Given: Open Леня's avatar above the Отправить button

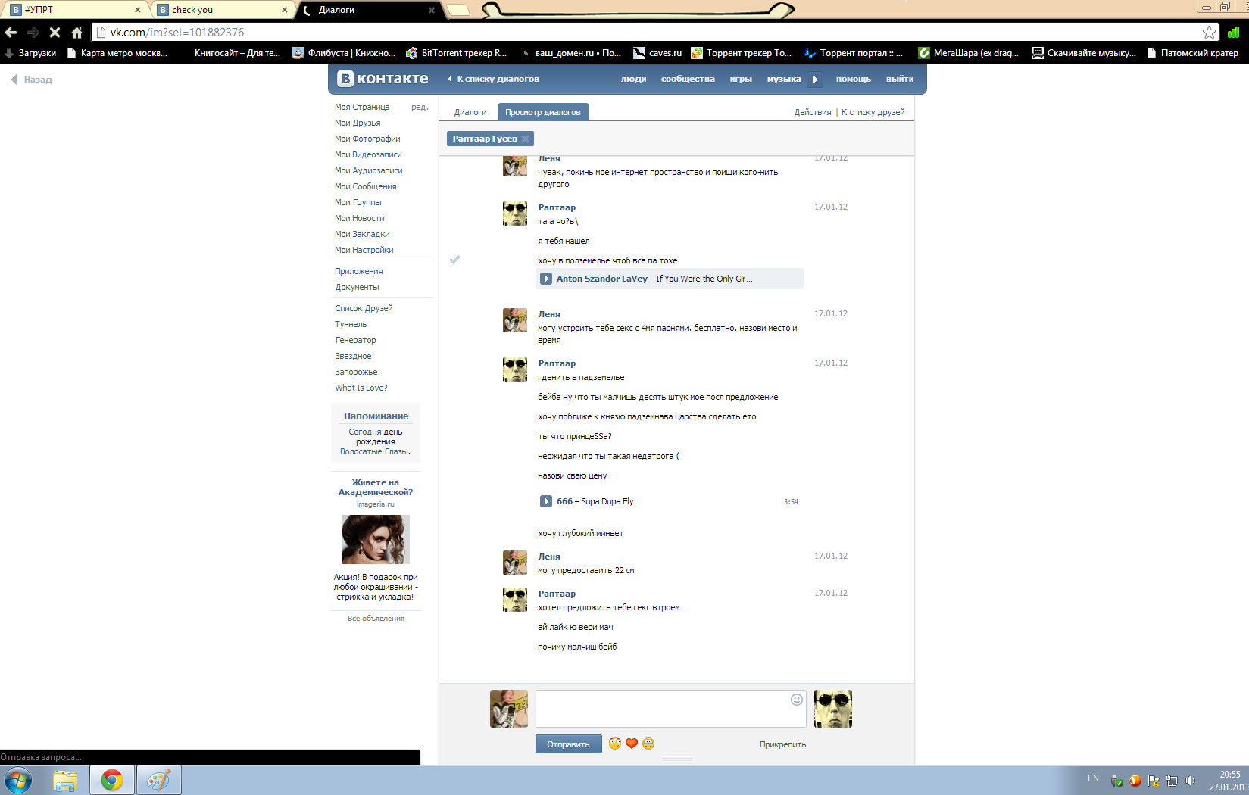Looking at the screenshot, I should pyautogui.click(x=509, y=709).
